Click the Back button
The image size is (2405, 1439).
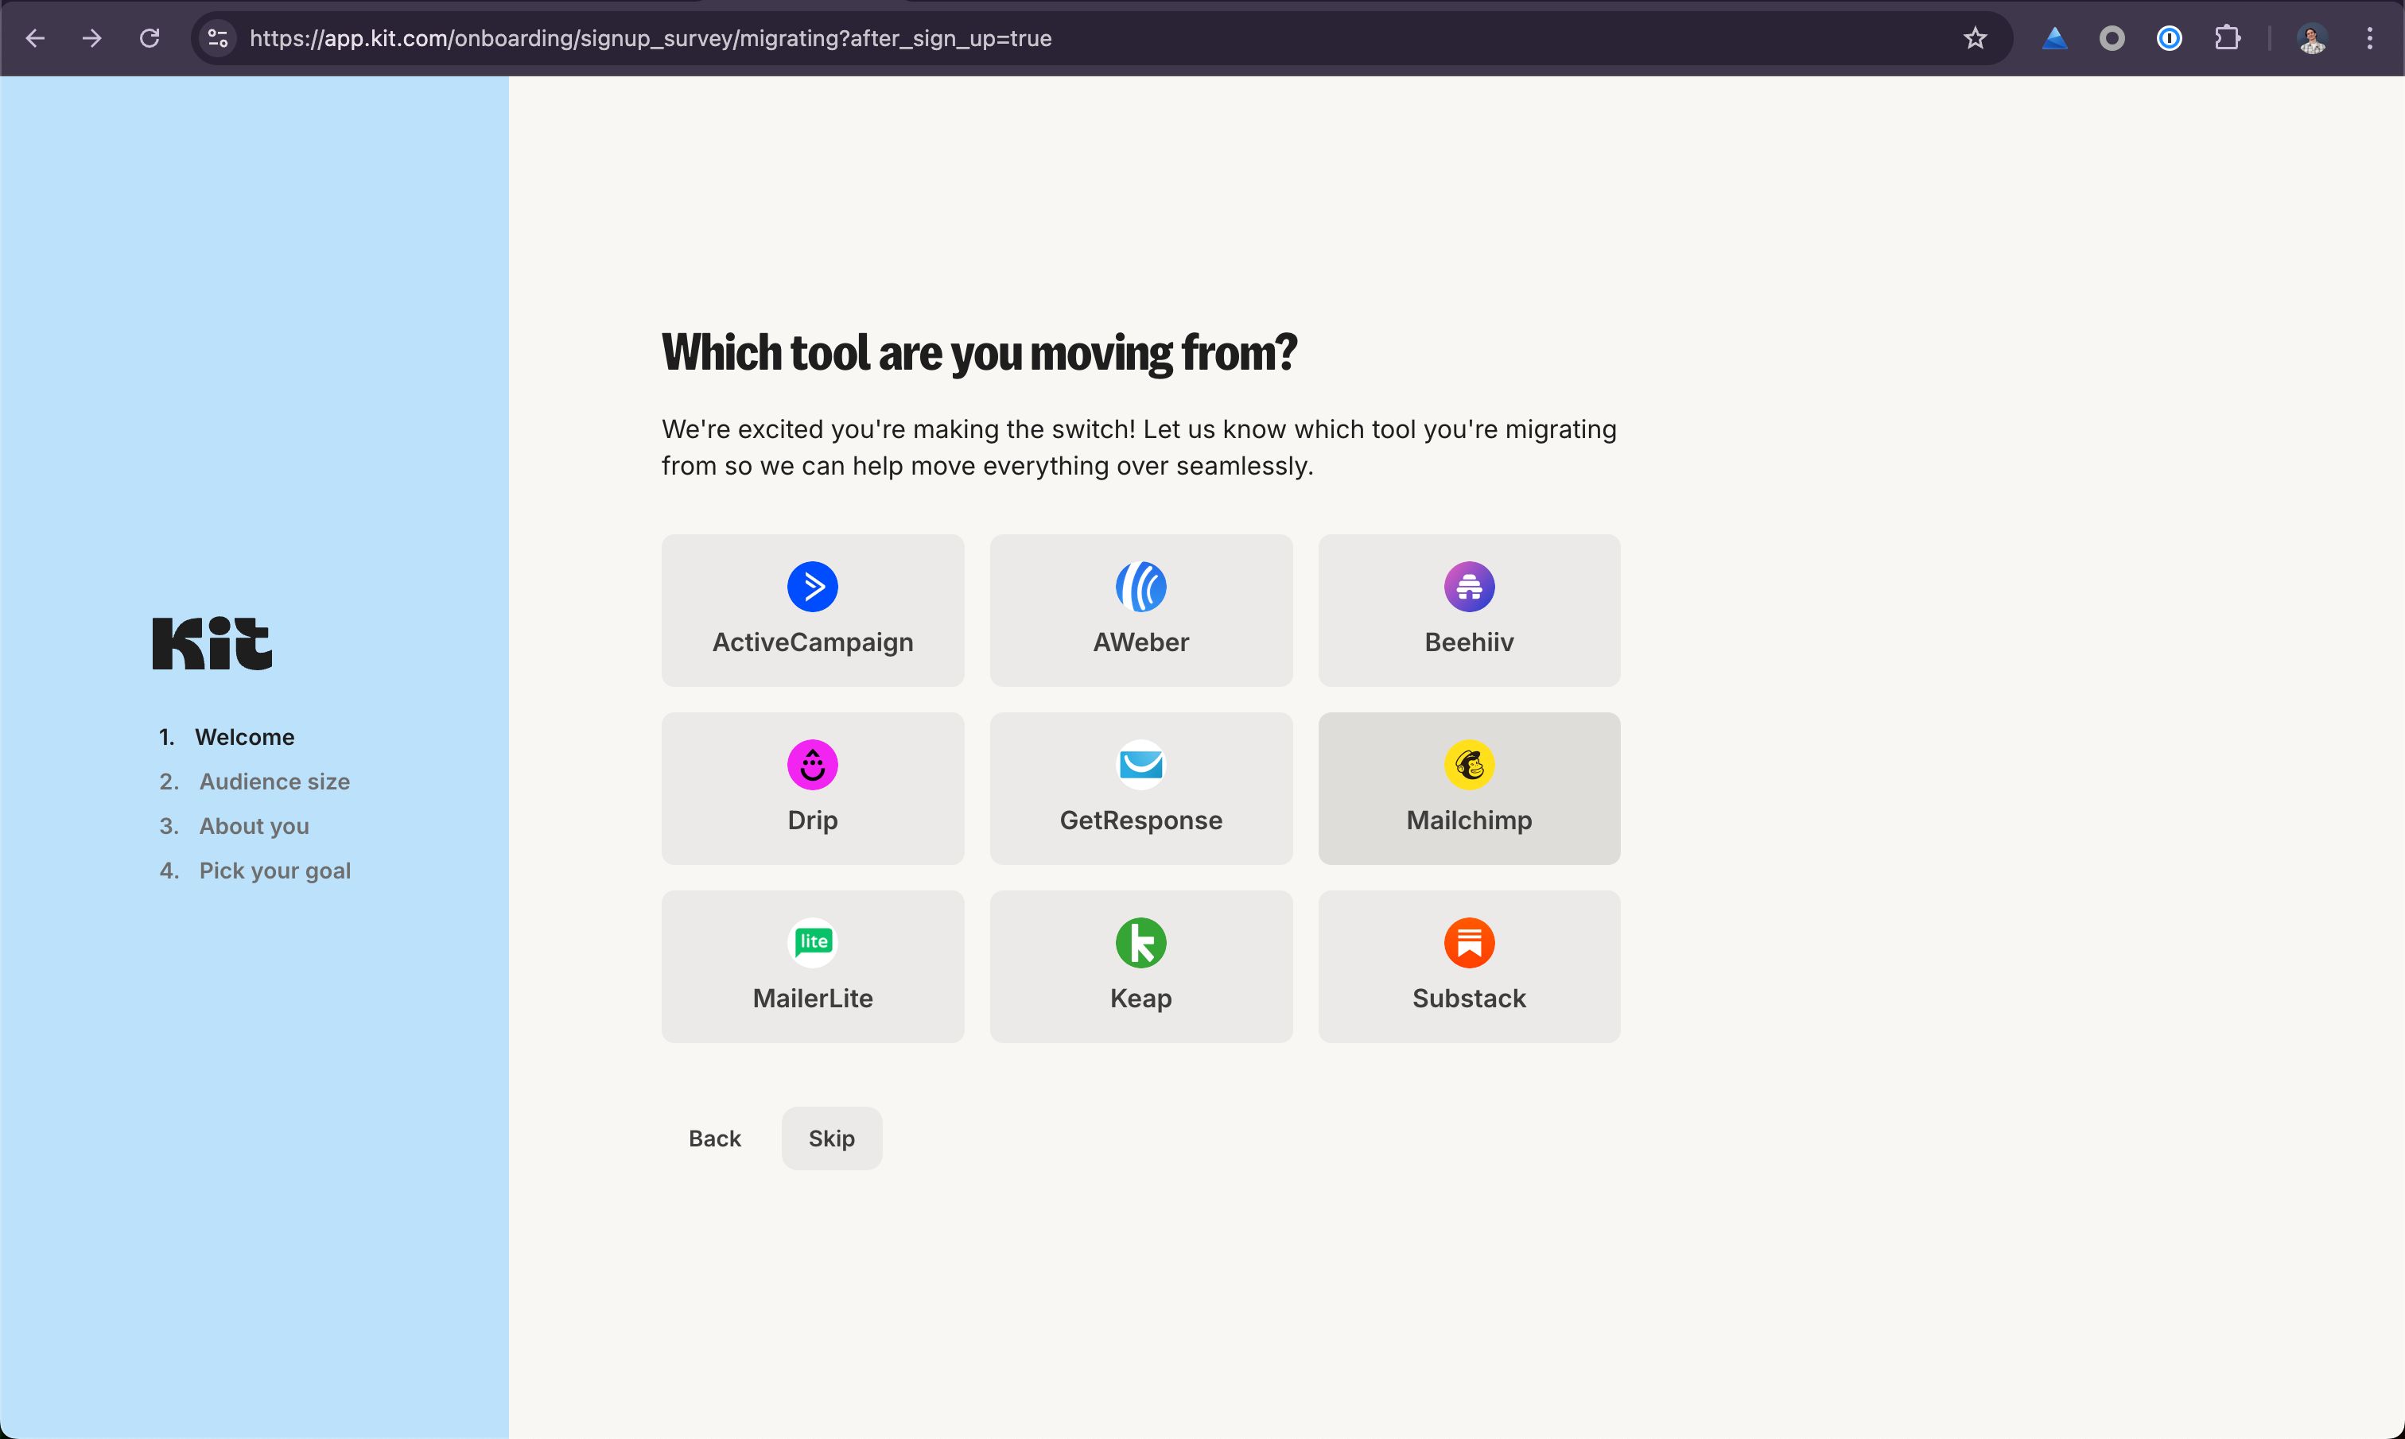(714, 1138)
